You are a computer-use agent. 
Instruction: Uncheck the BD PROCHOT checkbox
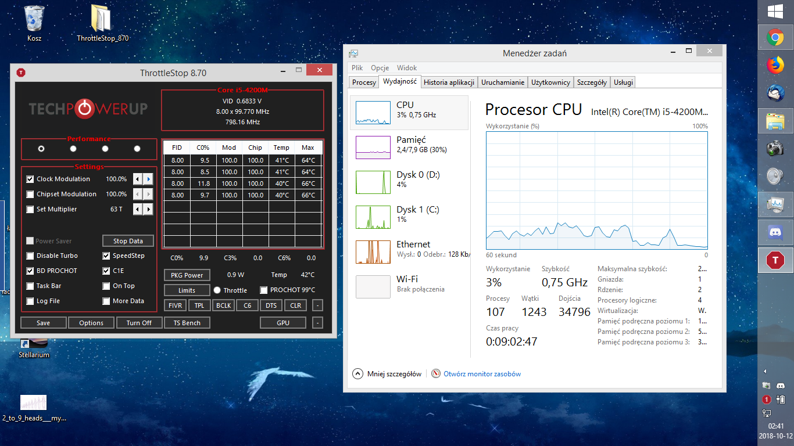point(30,271)
